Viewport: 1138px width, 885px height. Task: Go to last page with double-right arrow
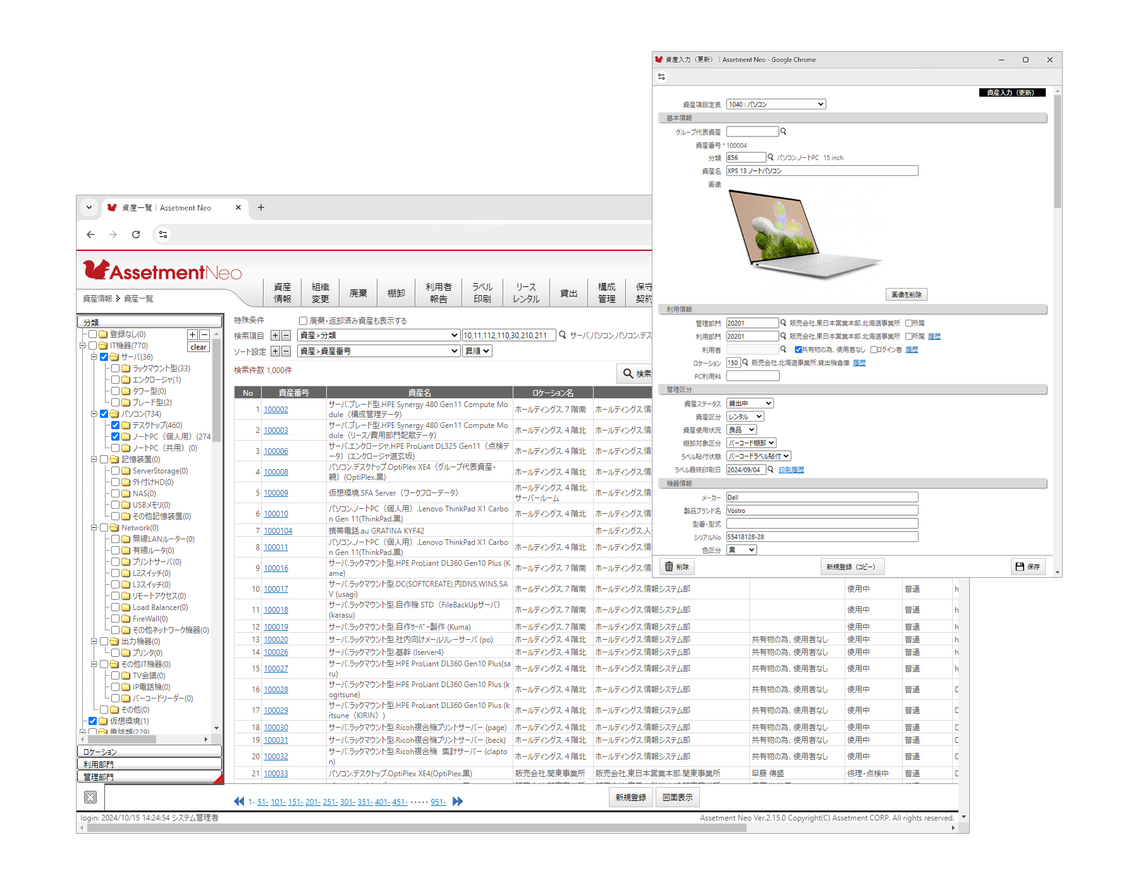coord(458,802)
